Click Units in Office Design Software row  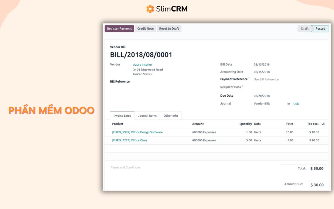pyautogui.click(x=257, y=132)
